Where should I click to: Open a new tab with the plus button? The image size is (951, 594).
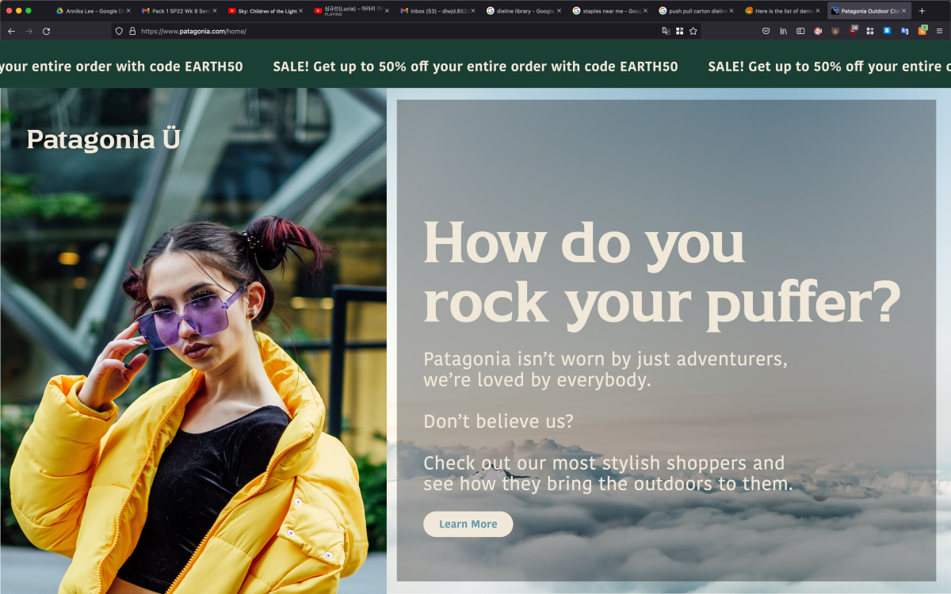pyautogui.click(x=922, y=11)
